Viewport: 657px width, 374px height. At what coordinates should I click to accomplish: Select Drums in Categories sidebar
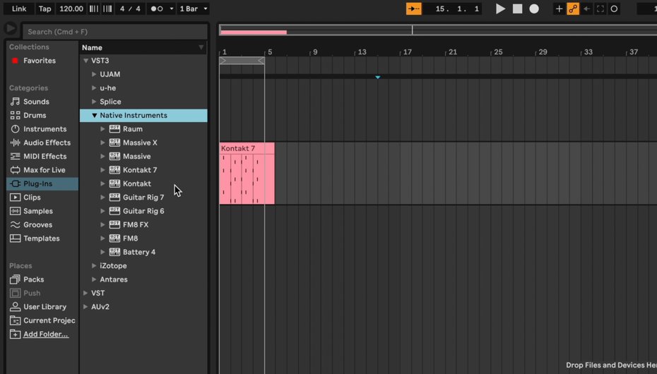[35, 115]
